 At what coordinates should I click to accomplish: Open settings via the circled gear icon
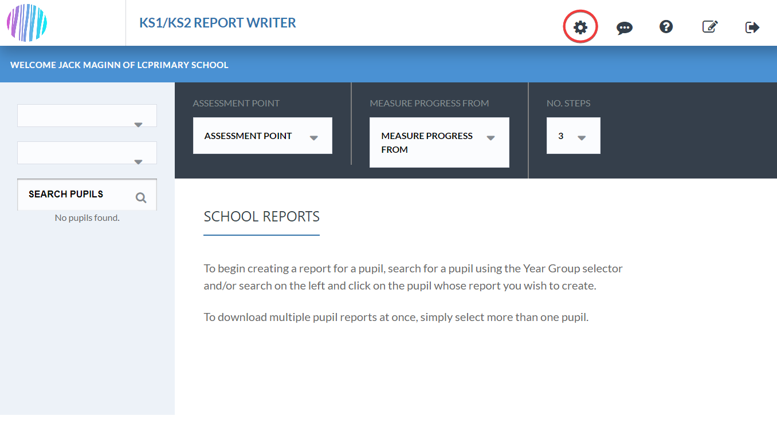[x=580, y=27]
